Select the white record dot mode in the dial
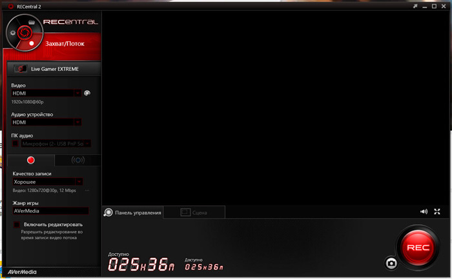 click(32, 43)
